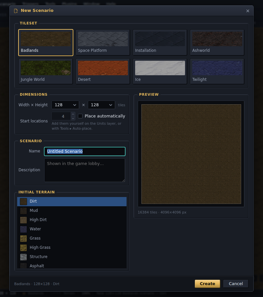Select the Twilight tileset card

click(217, 71)
